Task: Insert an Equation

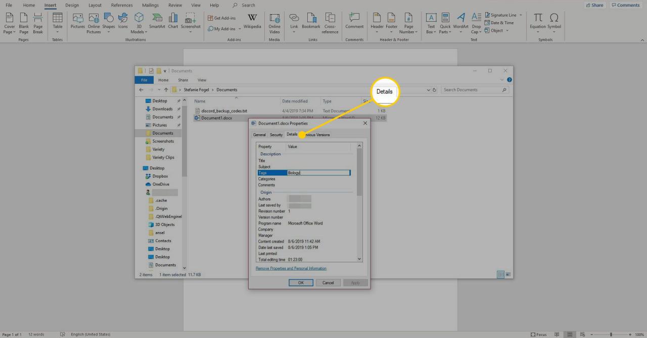Action: [538, 24]
